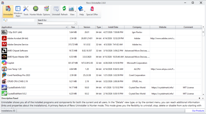Select the CPUID CPU-Z MSI 2.19 name
This screenshot has width=206, height=114.
[x=17, y=81]
